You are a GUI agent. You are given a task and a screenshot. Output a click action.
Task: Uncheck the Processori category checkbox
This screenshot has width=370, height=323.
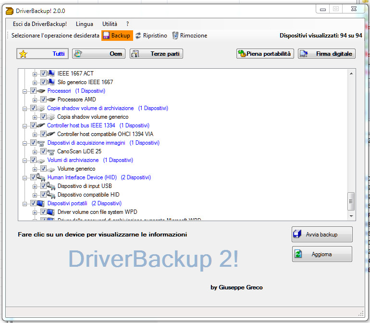[33, 91]
